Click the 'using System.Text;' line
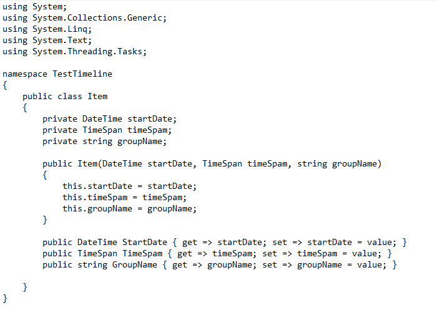 pos(47,41)
